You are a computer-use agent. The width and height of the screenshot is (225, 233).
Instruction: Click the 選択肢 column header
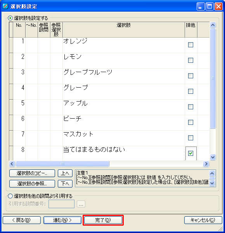124,30
